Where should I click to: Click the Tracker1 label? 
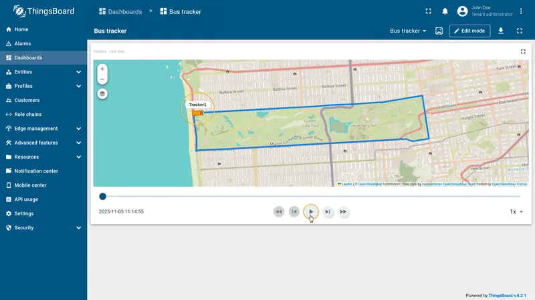click(x=197, y=105)
